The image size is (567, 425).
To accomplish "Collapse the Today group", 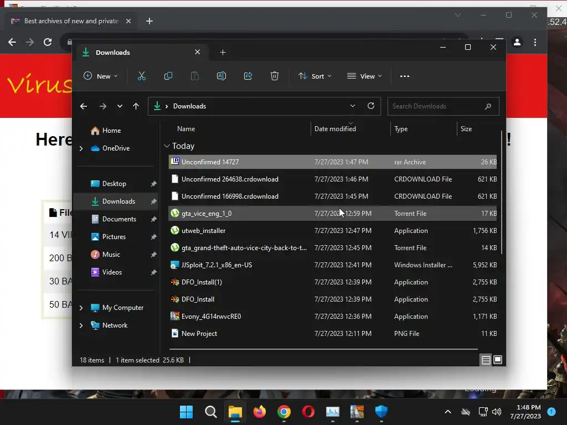I will click(x=167, y=146).
